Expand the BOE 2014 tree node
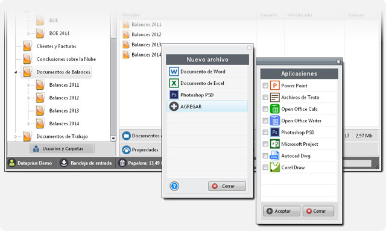Image resolution: width=386 pixels, height=232 pixels. pos(28,34)
